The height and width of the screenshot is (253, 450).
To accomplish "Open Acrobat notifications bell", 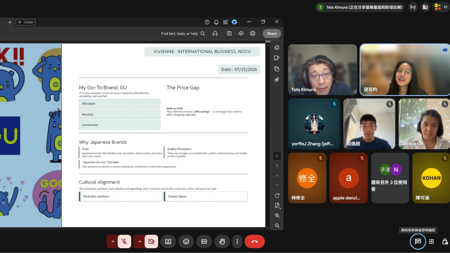I will pyautogui.click(x=216, y=22).
